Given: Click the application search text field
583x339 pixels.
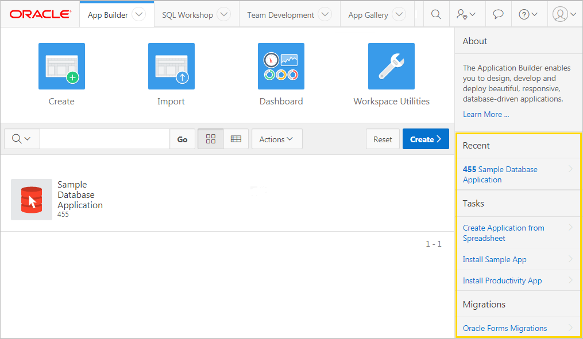Looking at the screenshot, I should click(105, 139).
